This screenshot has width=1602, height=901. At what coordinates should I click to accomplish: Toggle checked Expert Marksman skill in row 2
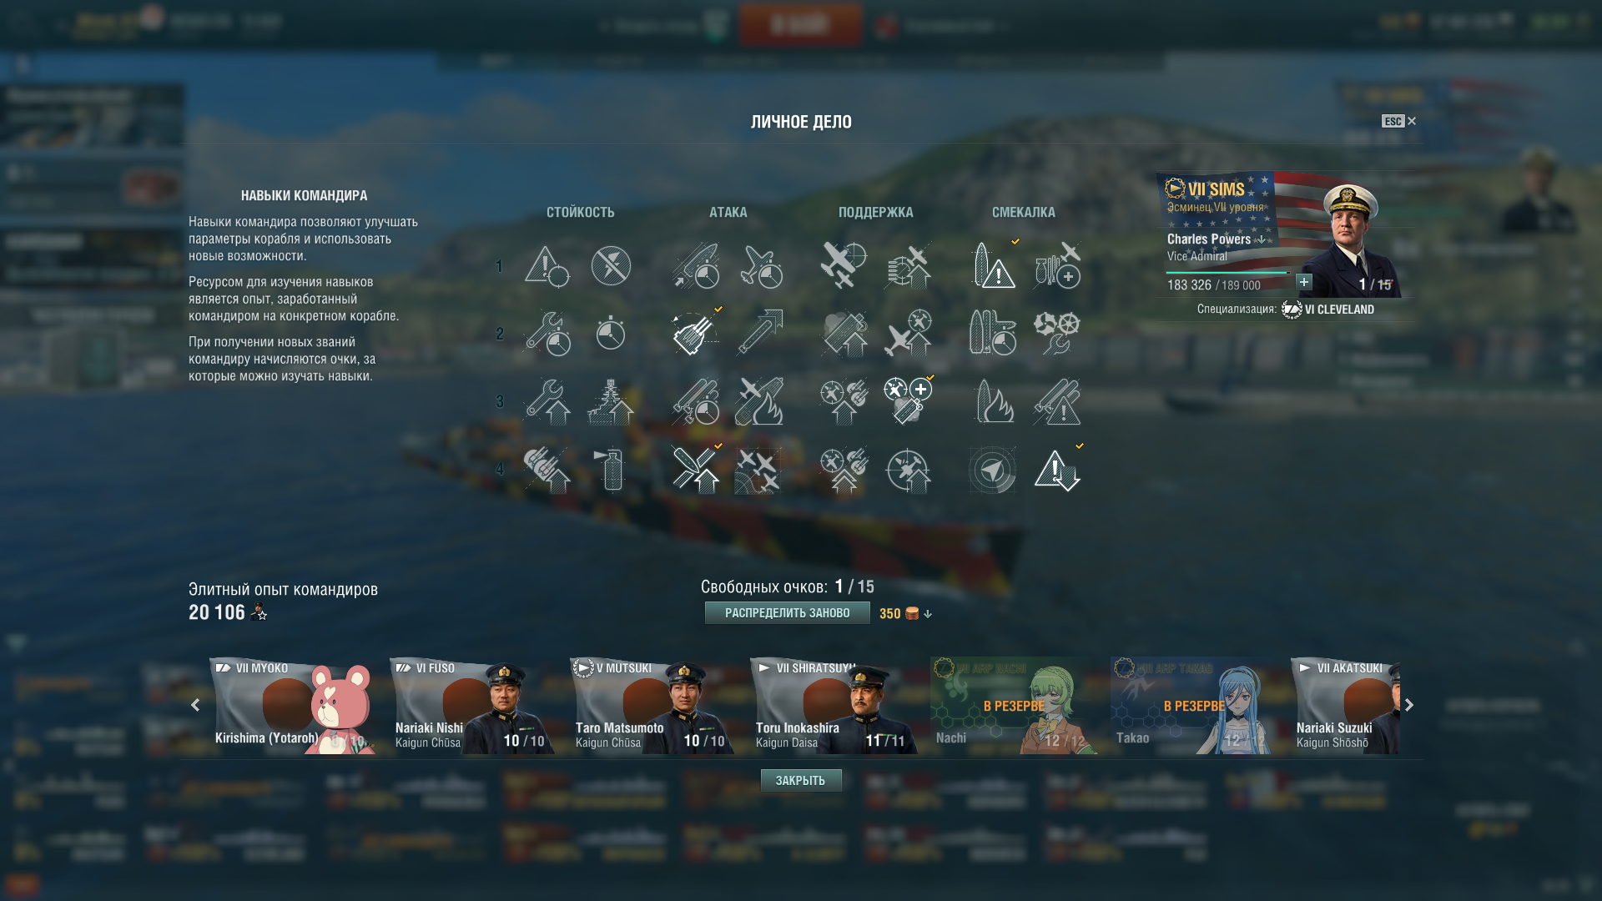(x=695, y=334)
